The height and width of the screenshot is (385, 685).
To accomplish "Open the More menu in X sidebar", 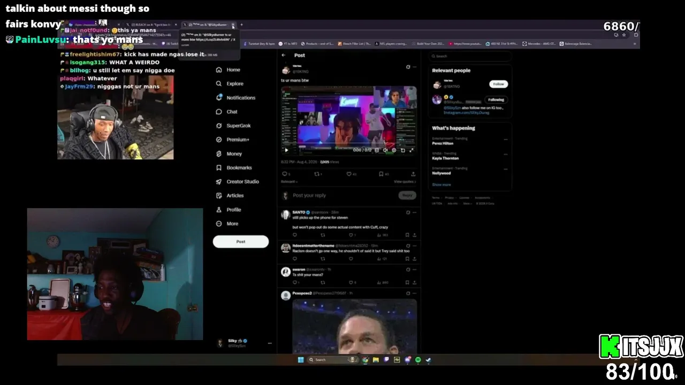I will tap(227, 224).
